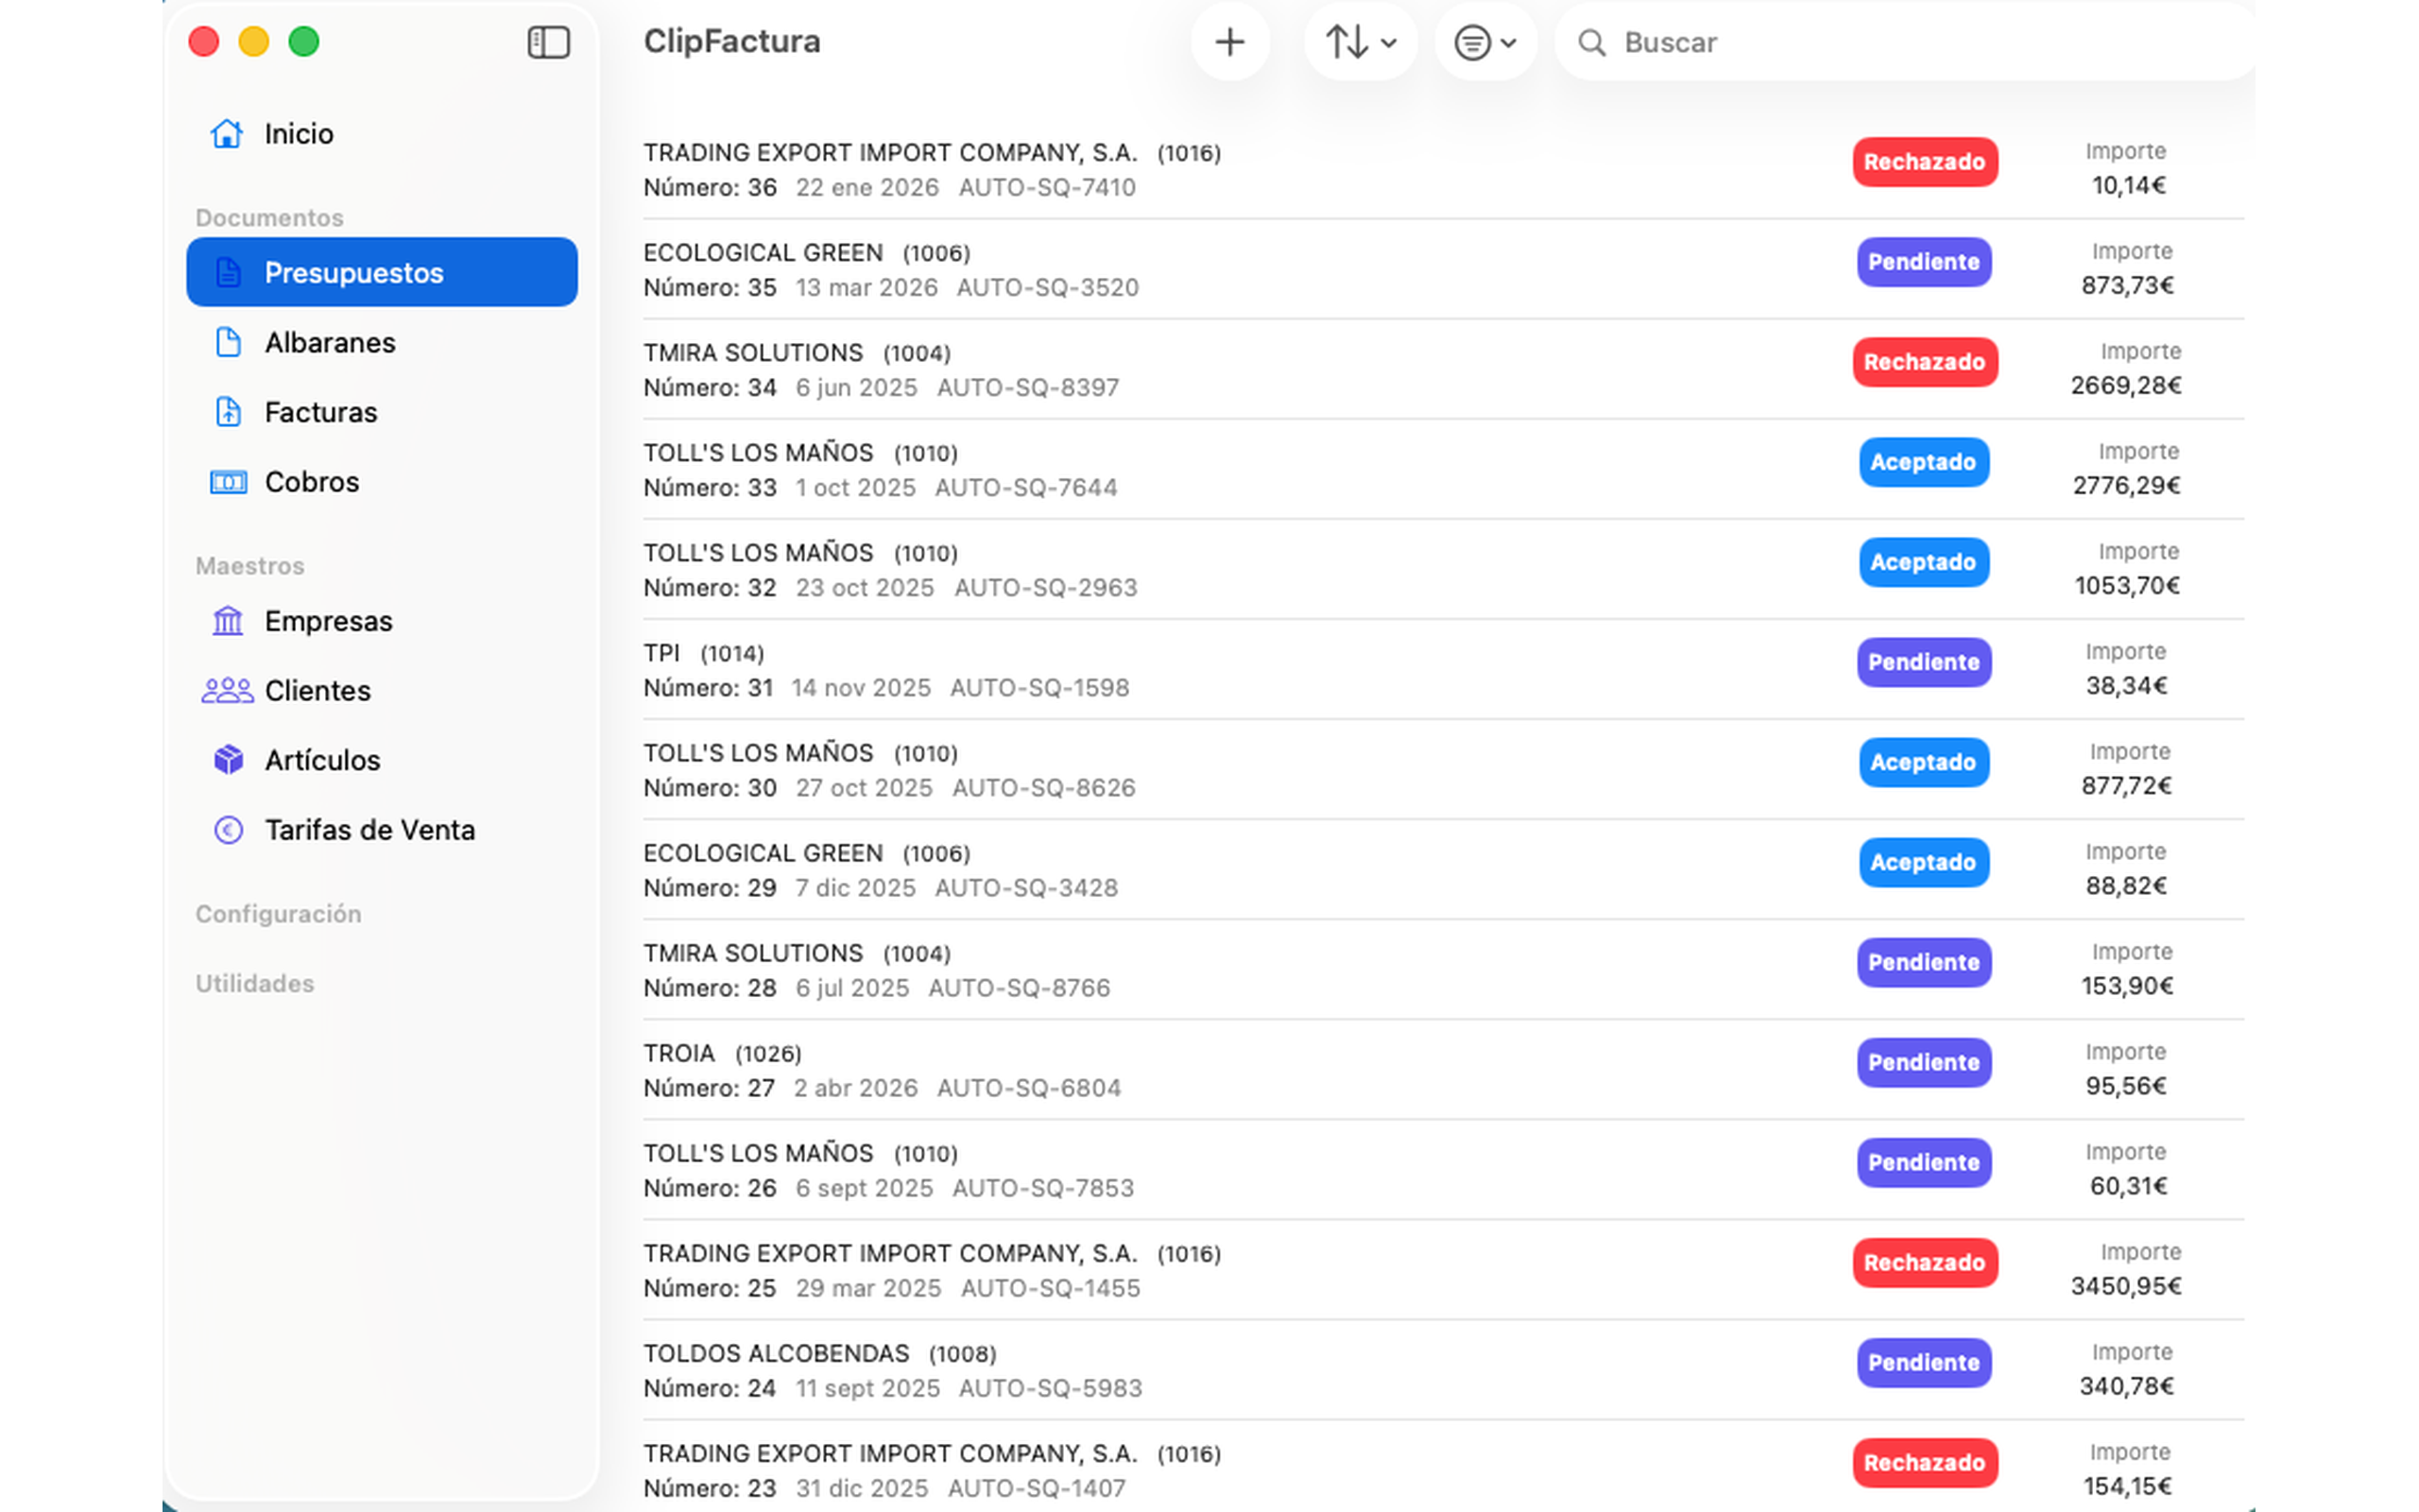Click Pendiente badge on presupuesto 31
The image size is (2419, 1512).
tap(1924, 662)
